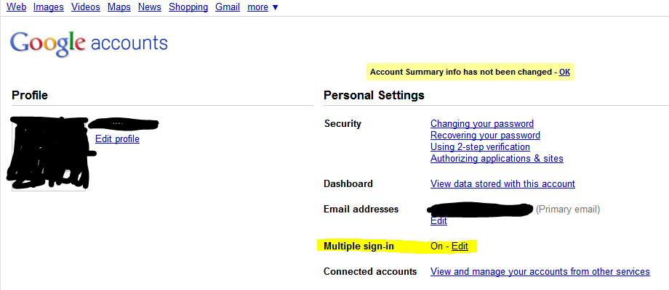Dismiss notification by clicking OK
The height and width of the screenshot is (290, 669).
coord(564,72)
